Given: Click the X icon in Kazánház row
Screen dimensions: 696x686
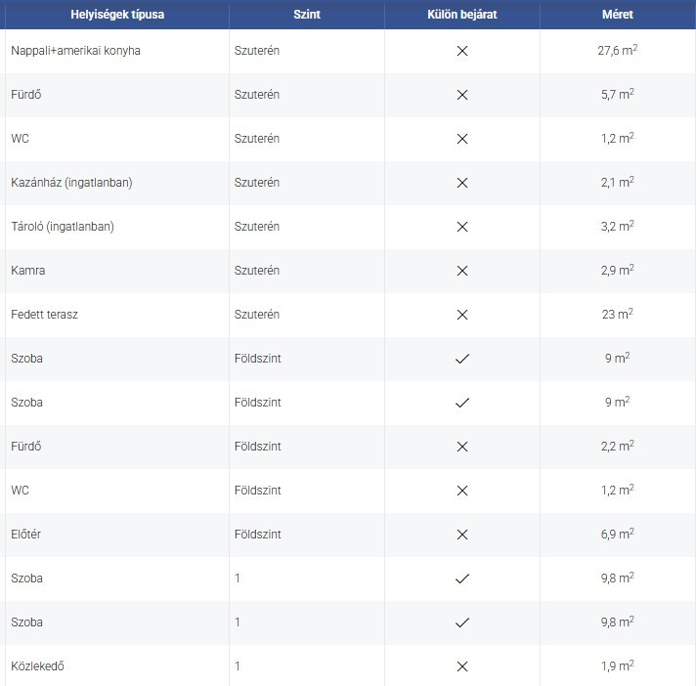Looking at the screenshot, I should (462, 183).
